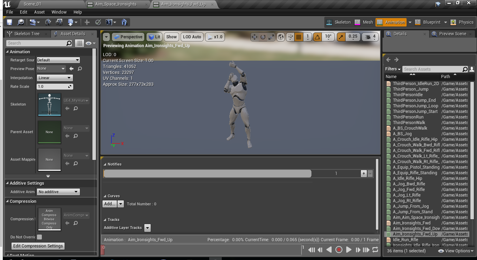Click Find in Content Browser magnifier icon
This screenshot has width=477, height=260.
pos(21,22)
